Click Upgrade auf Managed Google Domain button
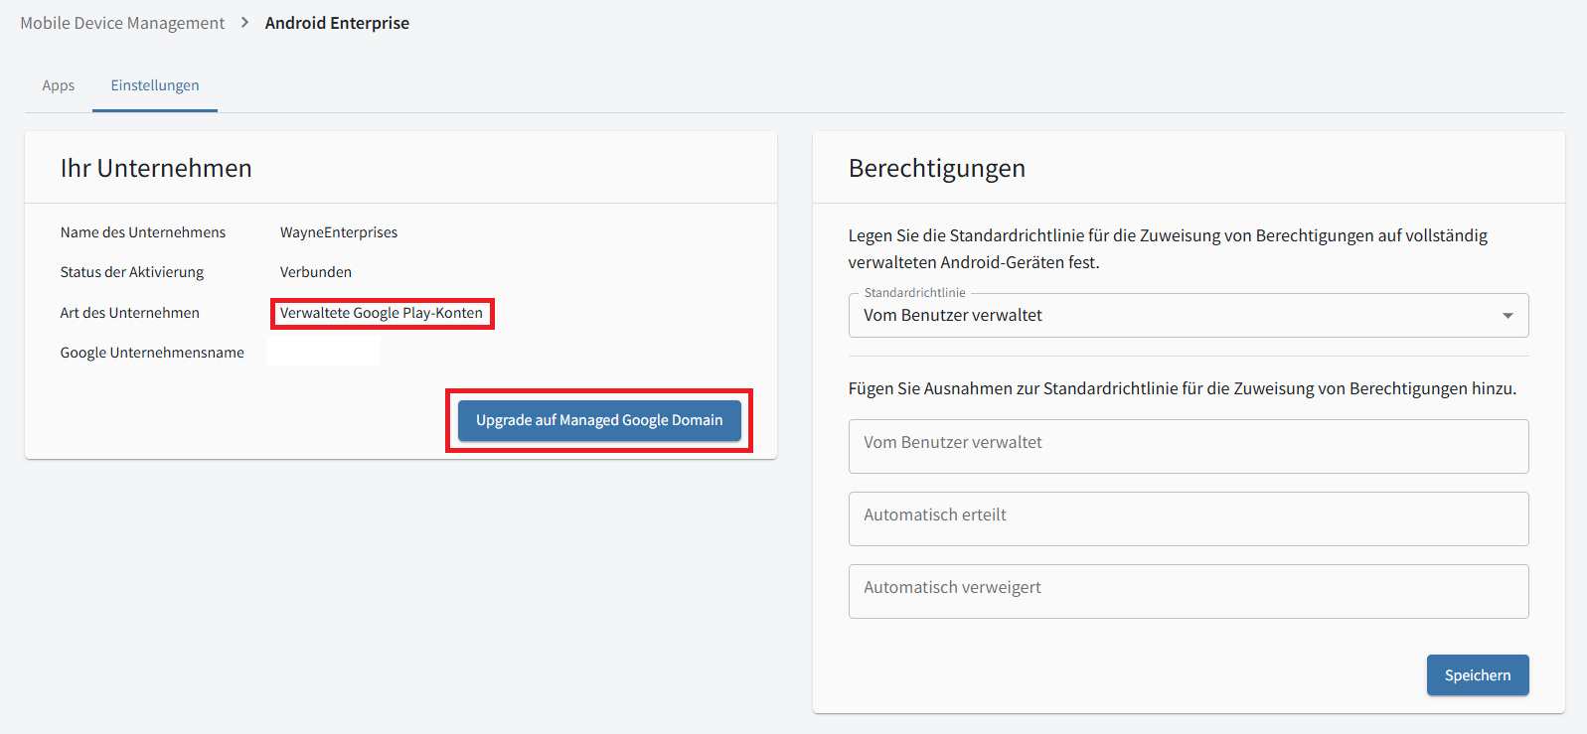This screenshot has width=1587, height=734. point(599,420)
